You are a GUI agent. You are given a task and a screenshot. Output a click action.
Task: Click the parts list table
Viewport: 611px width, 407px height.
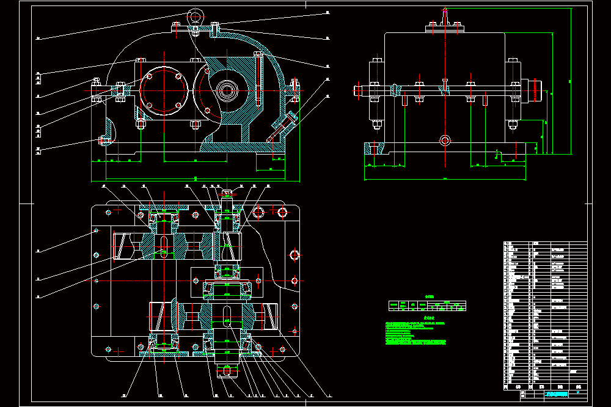pyautogui.click(x=545, y=316)
